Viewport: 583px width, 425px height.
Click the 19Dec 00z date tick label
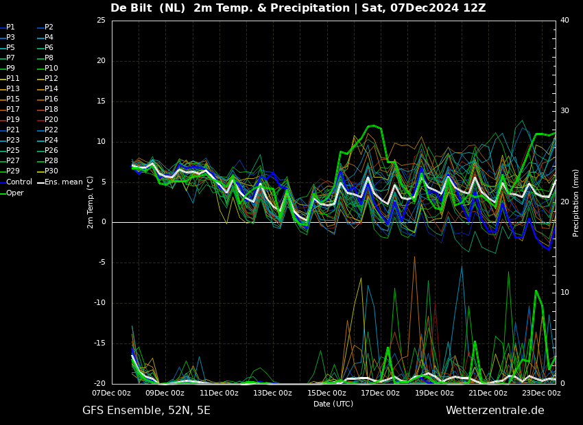pyautogui.click(x=433, y=393)
